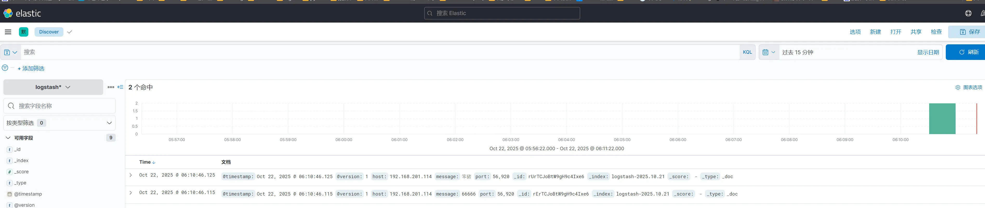
Task: Click the filter options circle icon
Action: [x=5, y=68]
